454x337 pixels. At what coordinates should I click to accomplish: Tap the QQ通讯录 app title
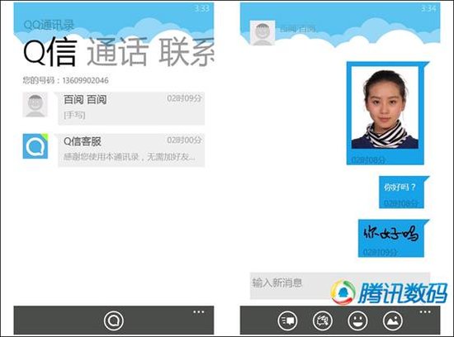click(49, 26)
